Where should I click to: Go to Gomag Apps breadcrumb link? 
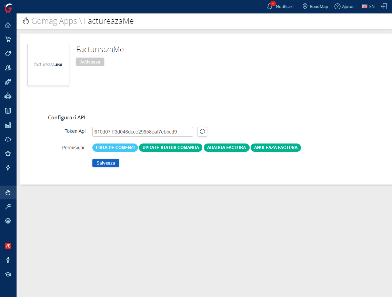[x=54, y=21]
